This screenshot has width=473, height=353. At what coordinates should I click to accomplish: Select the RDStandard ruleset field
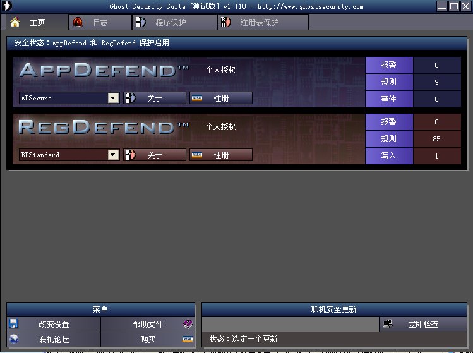click(69, 155)
